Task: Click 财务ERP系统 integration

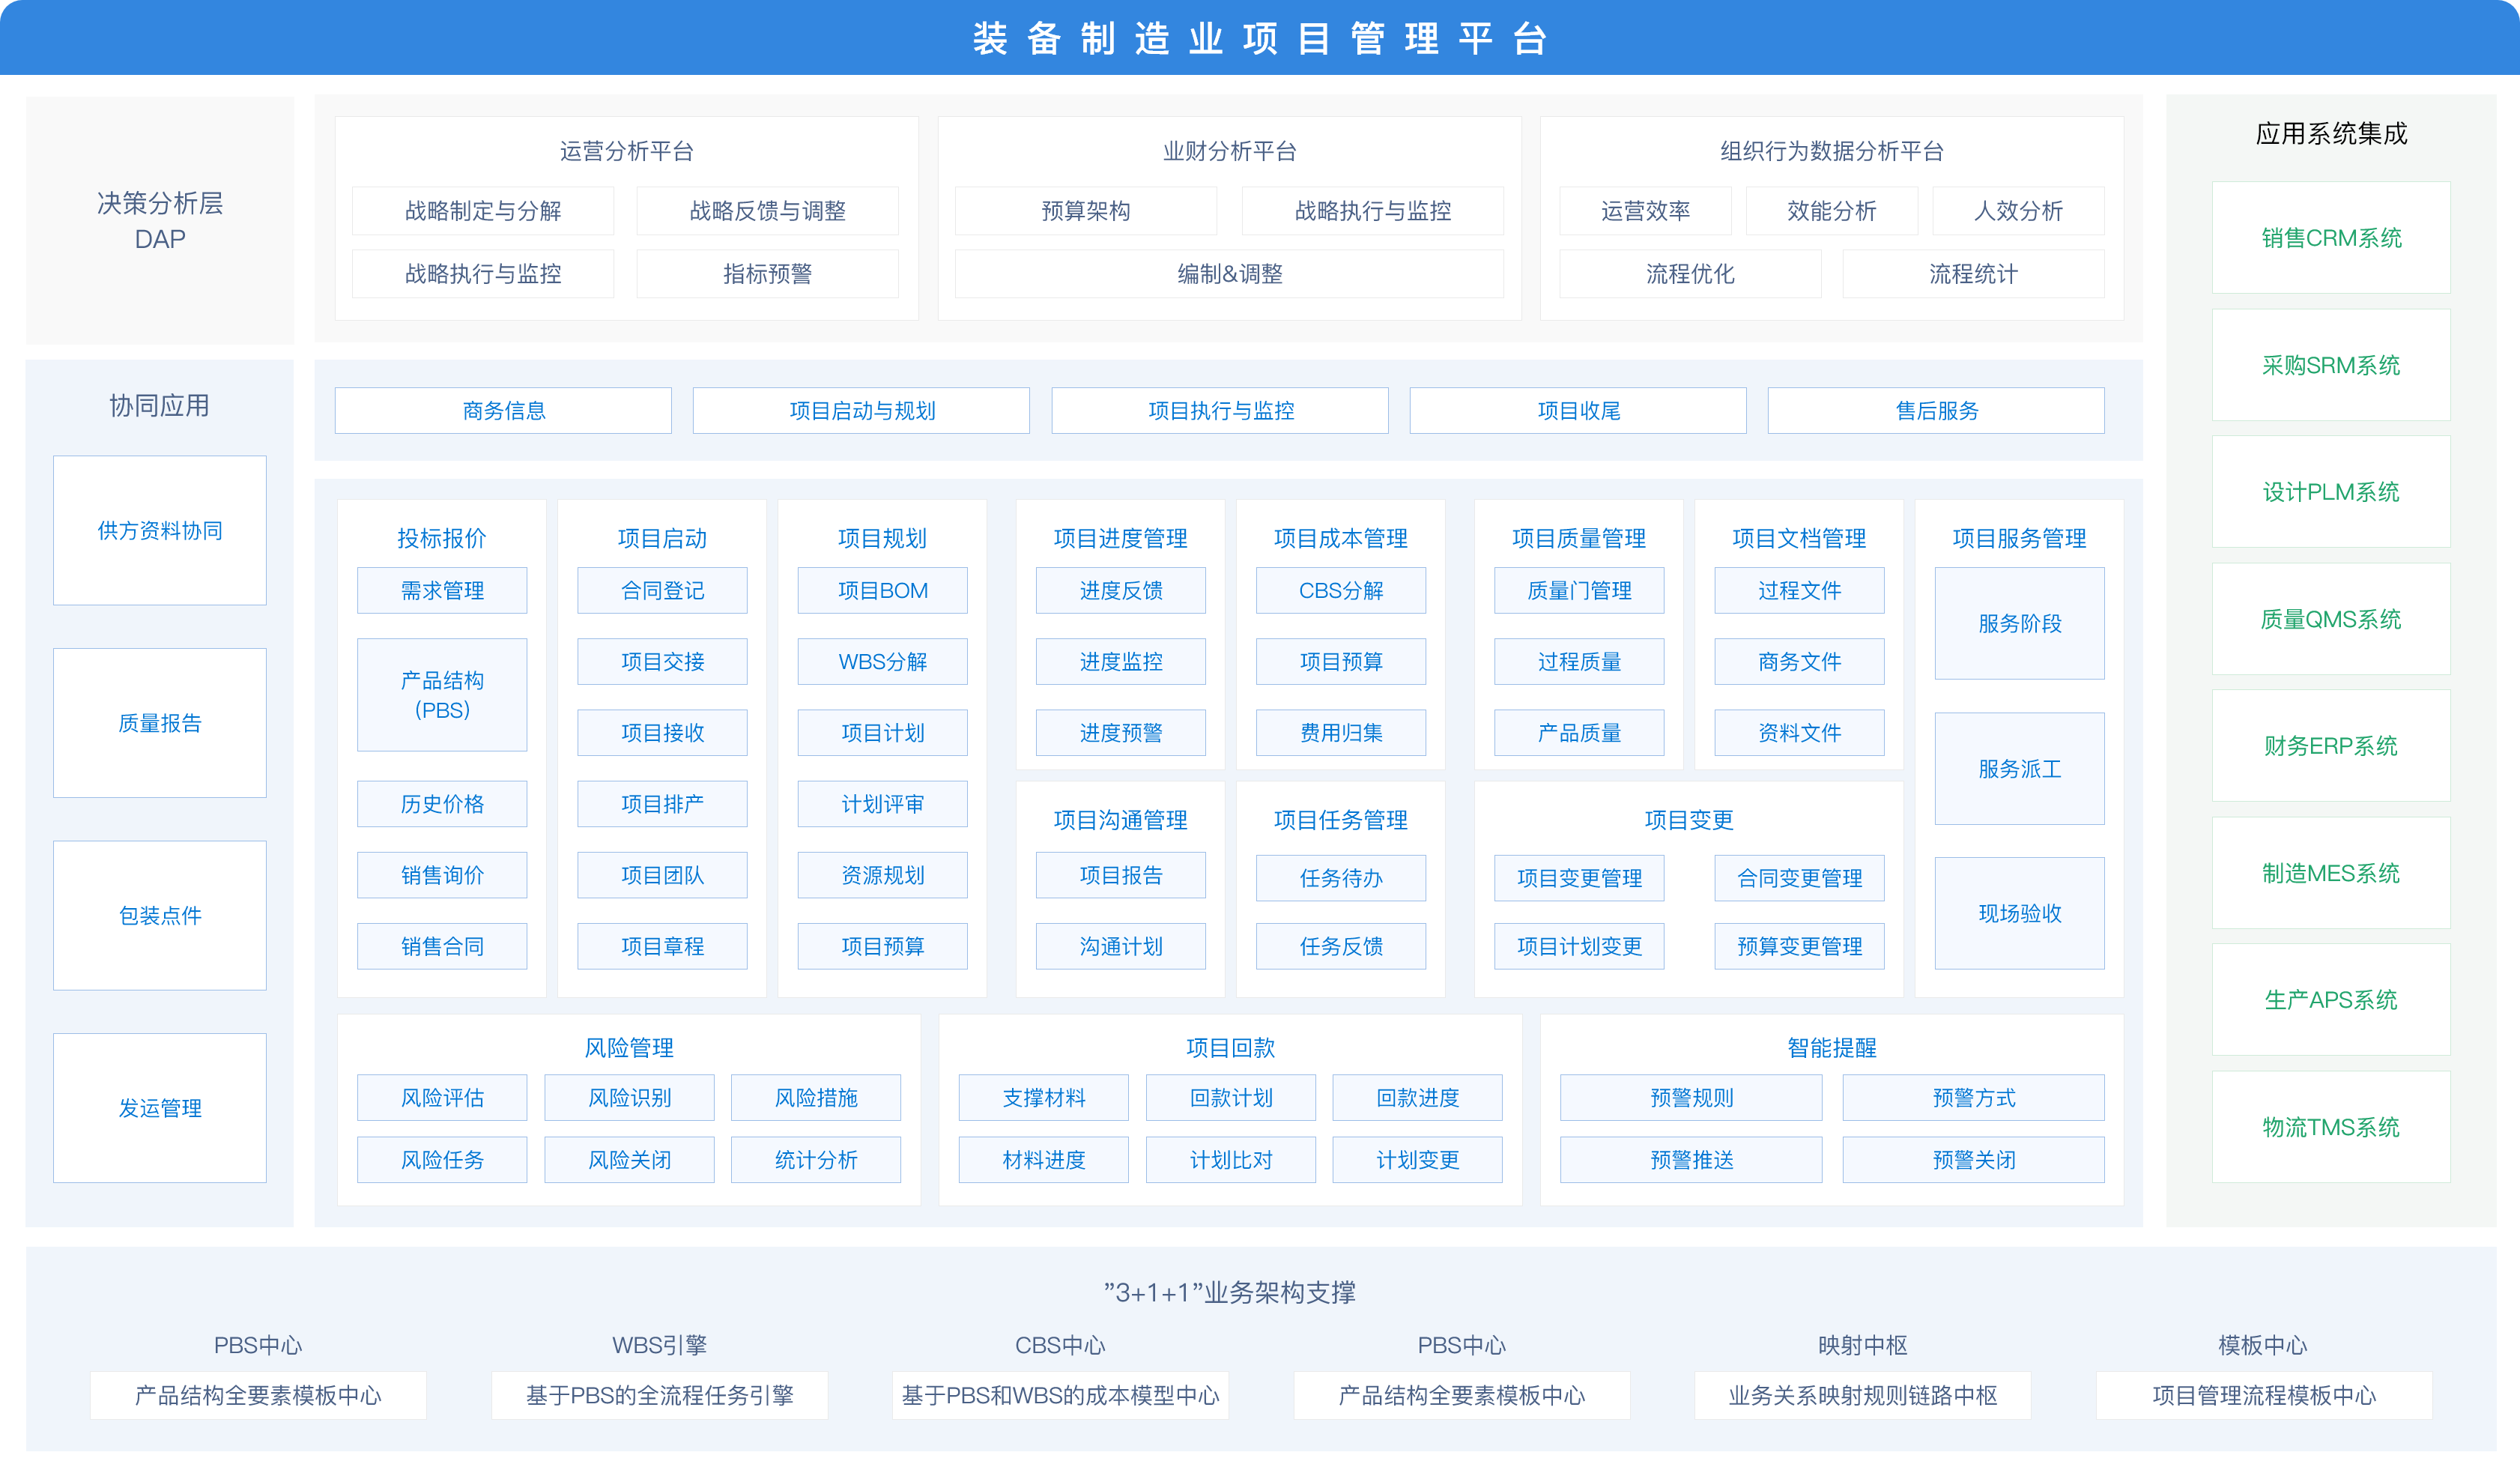Action: pyautogui.click(x=2331, y=745)
